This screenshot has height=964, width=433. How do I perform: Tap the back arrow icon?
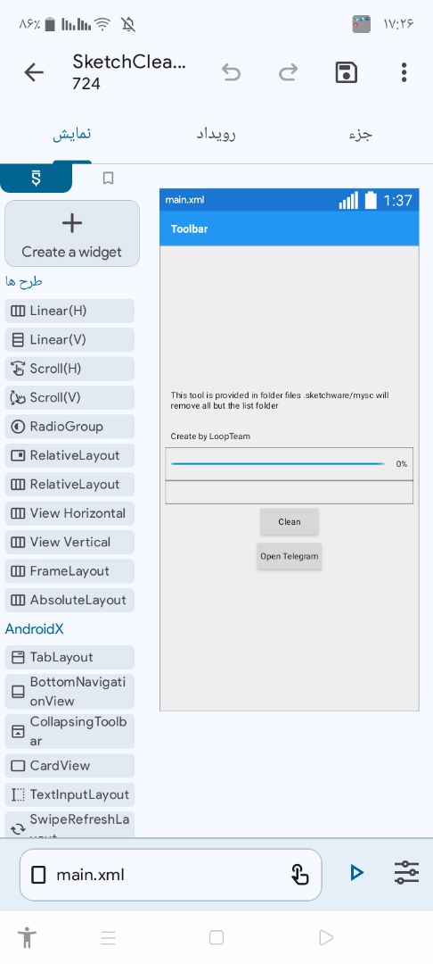click(34, 72)
